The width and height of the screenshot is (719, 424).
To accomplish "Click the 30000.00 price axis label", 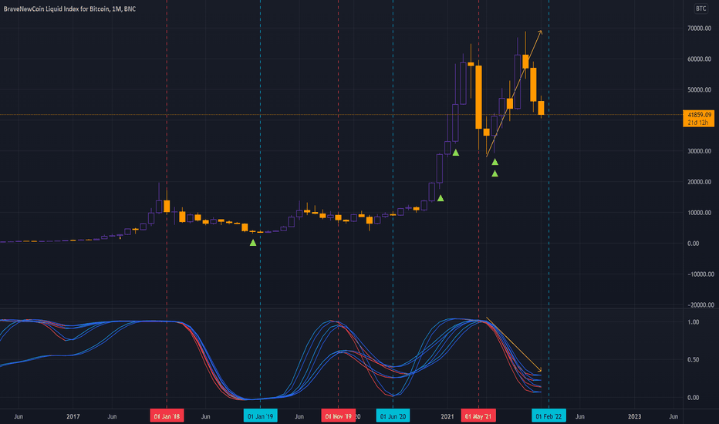I will point(699,151).
